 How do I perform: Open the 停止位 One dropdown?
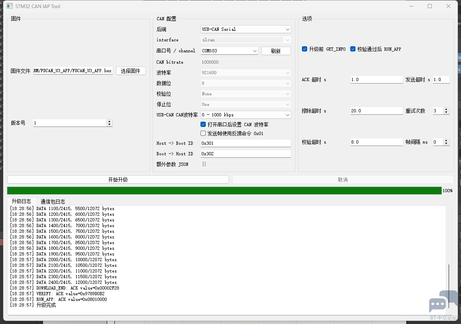246,104
